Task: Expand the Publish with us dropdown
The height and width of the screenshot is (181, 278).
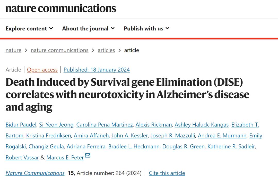Action: pos(146,28)
